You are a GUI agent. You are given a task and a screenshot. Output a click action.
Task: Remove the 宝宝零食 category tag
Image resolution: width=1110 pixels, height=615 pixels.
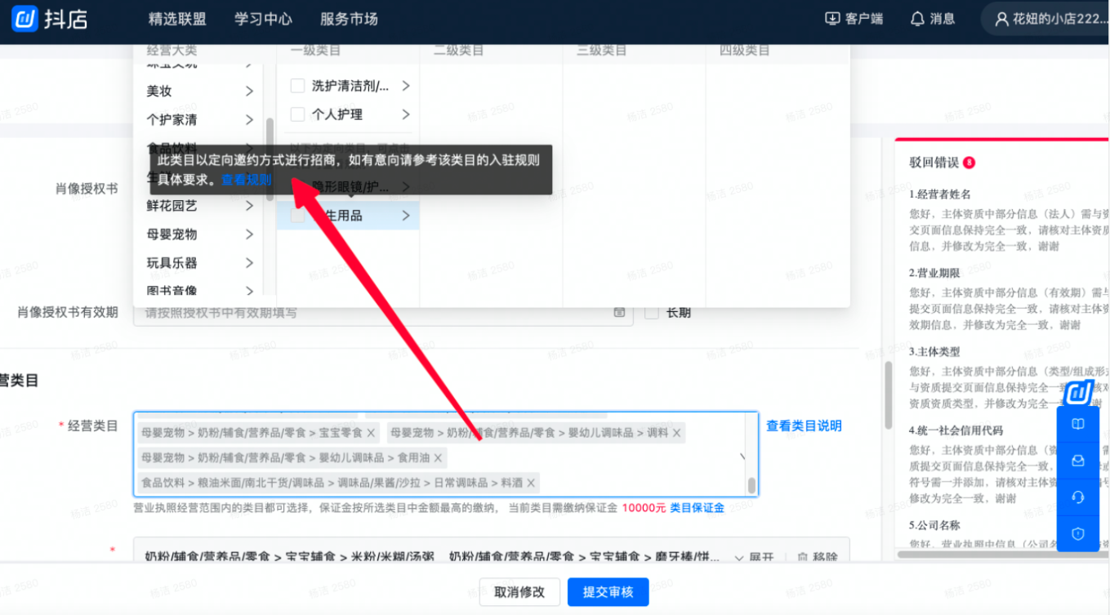tap(371, 433)
